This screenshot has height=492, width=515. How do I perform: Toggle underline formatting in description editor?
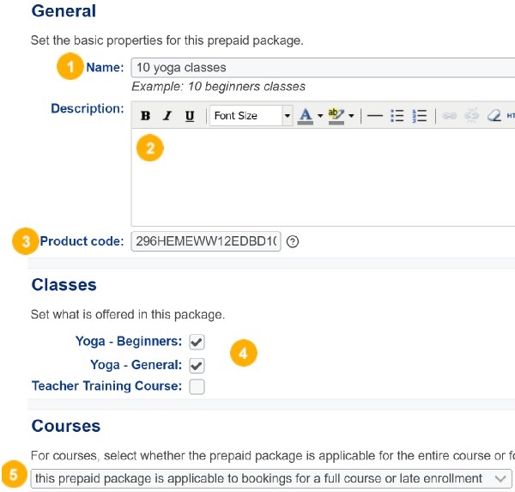tap(190, 116)
